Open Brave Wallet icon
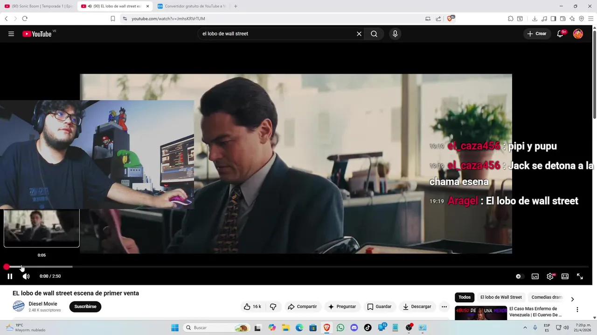The image size is (597, 335). tap(563, 19)
